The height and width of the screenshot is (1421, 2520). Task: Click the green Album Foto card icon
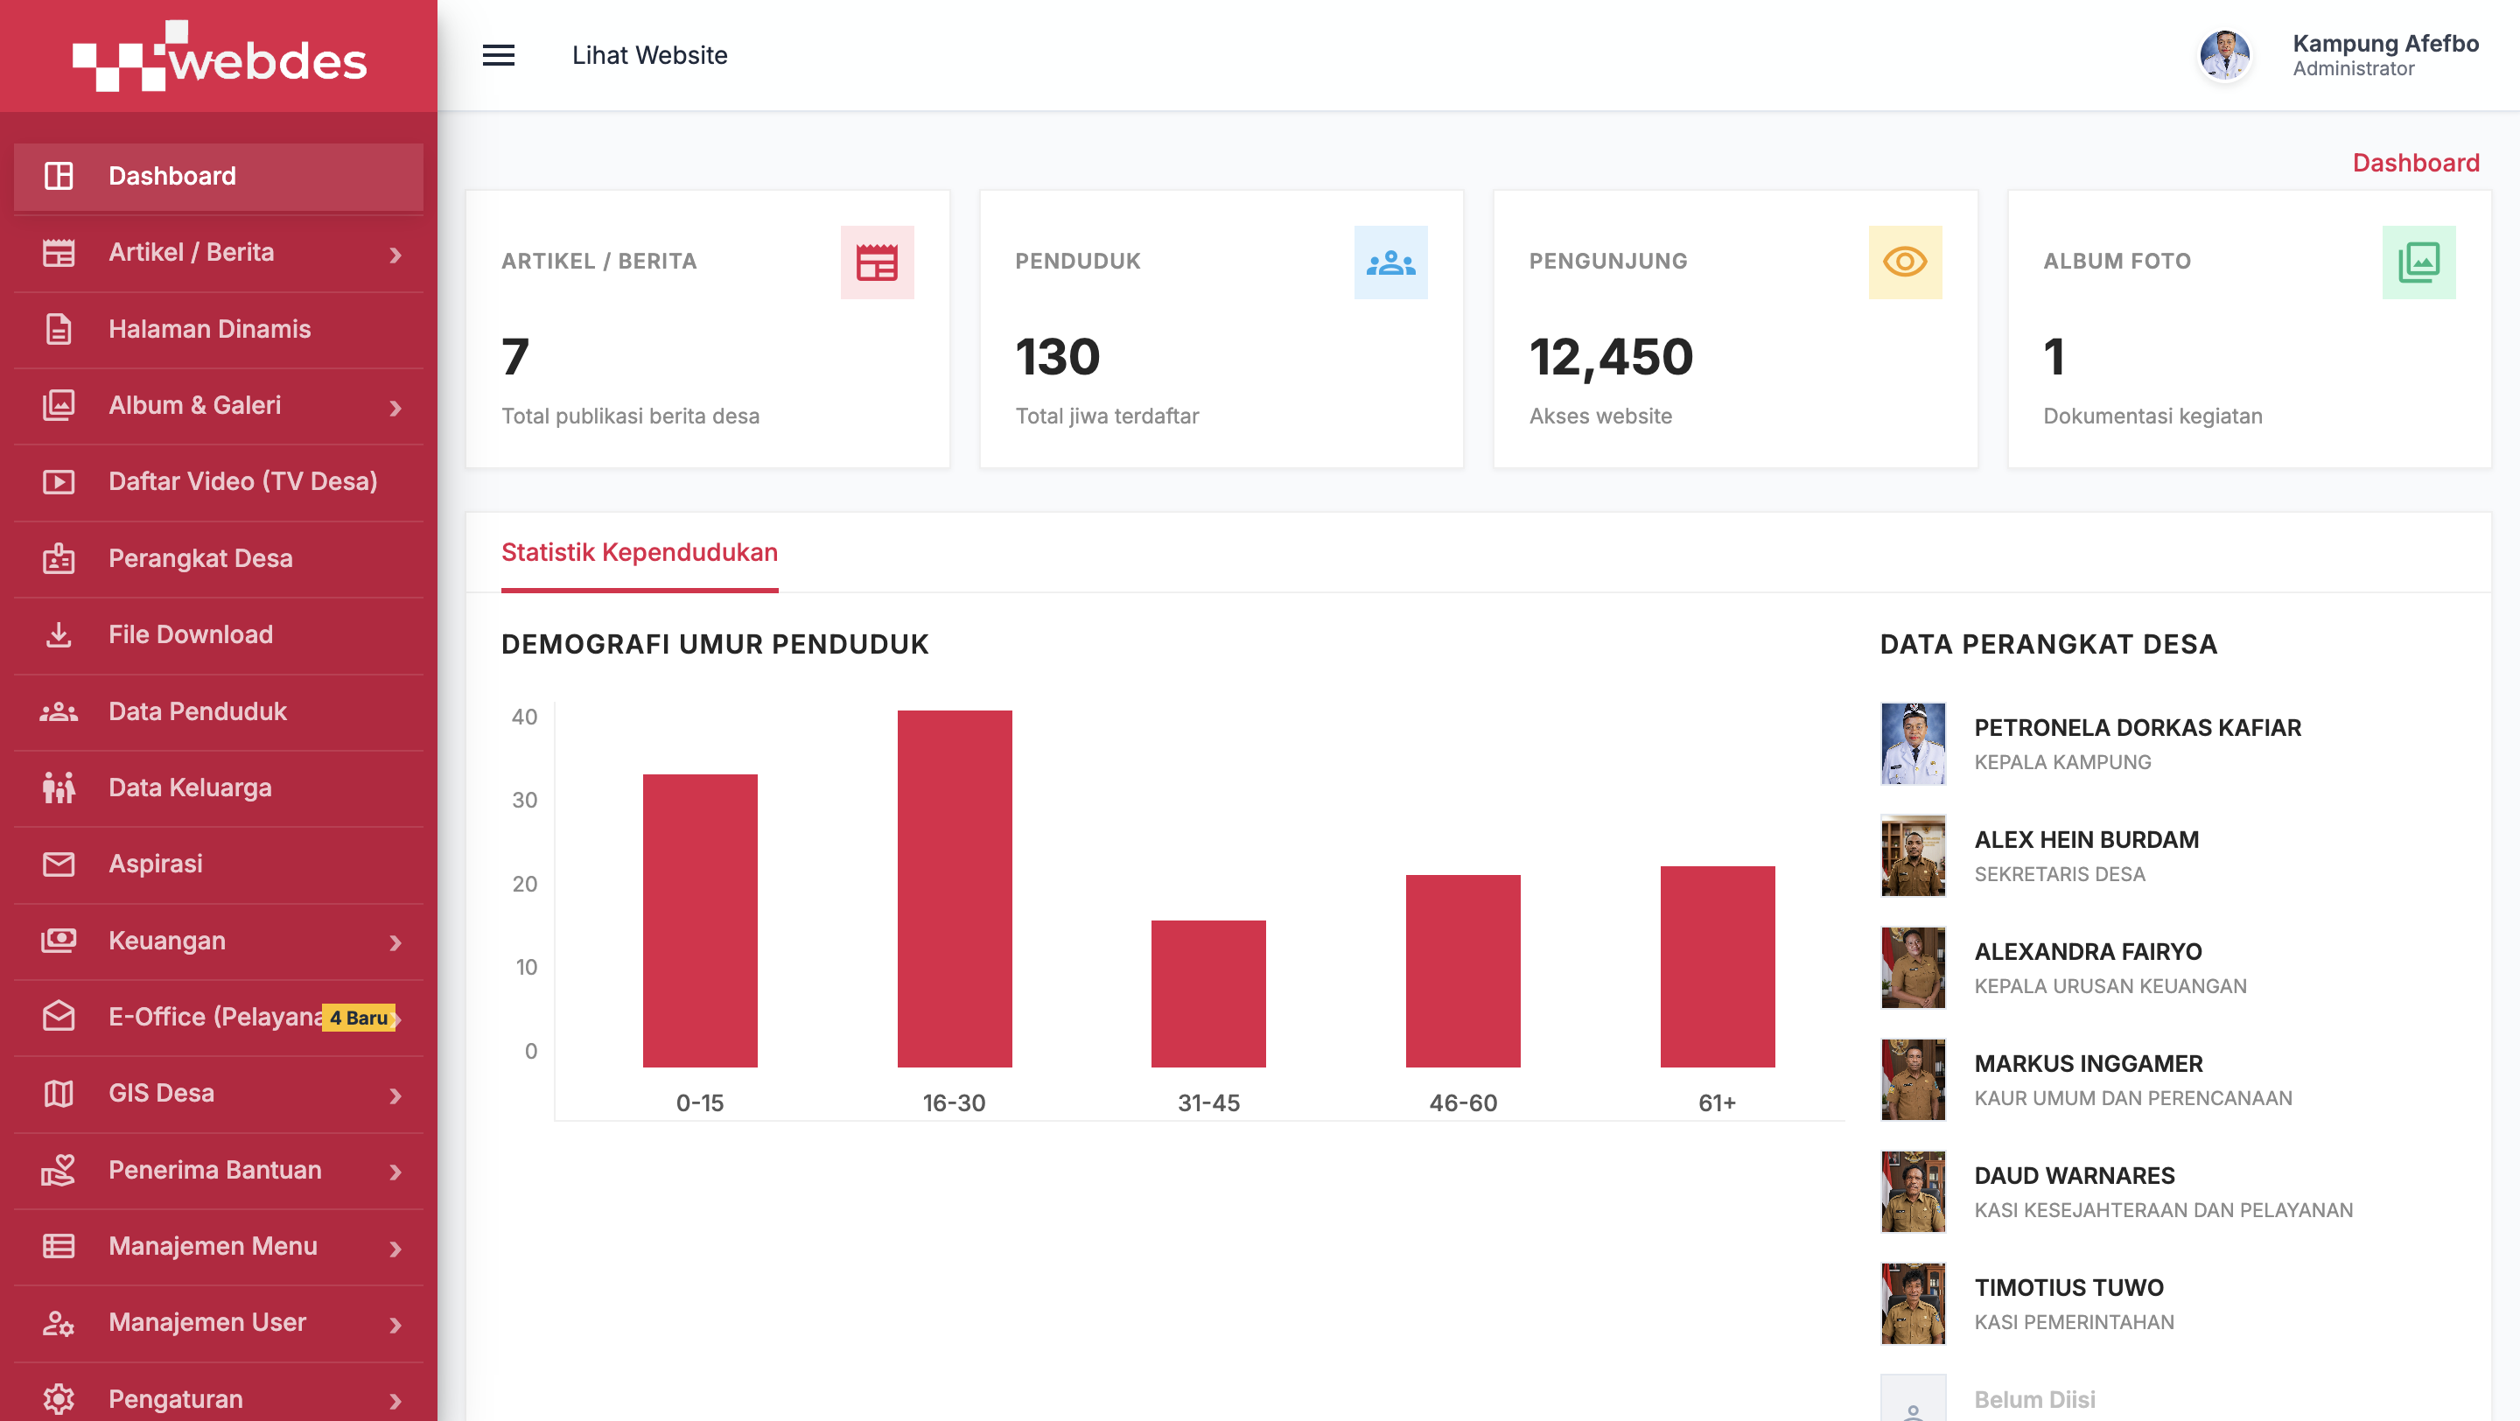2418,262
